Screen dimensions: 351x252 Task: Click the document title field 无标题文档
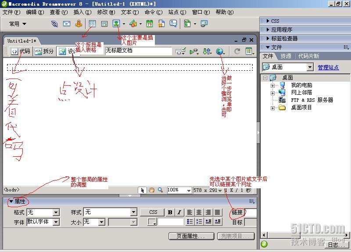coord(139,50)
